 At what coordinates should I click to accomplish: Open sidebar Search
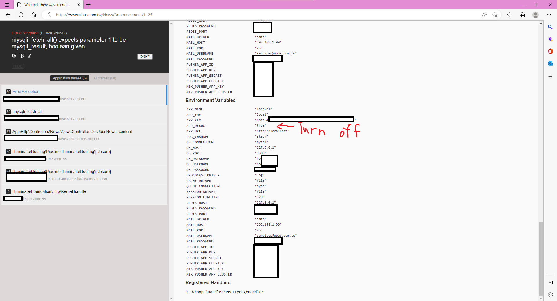coord(550,27)
